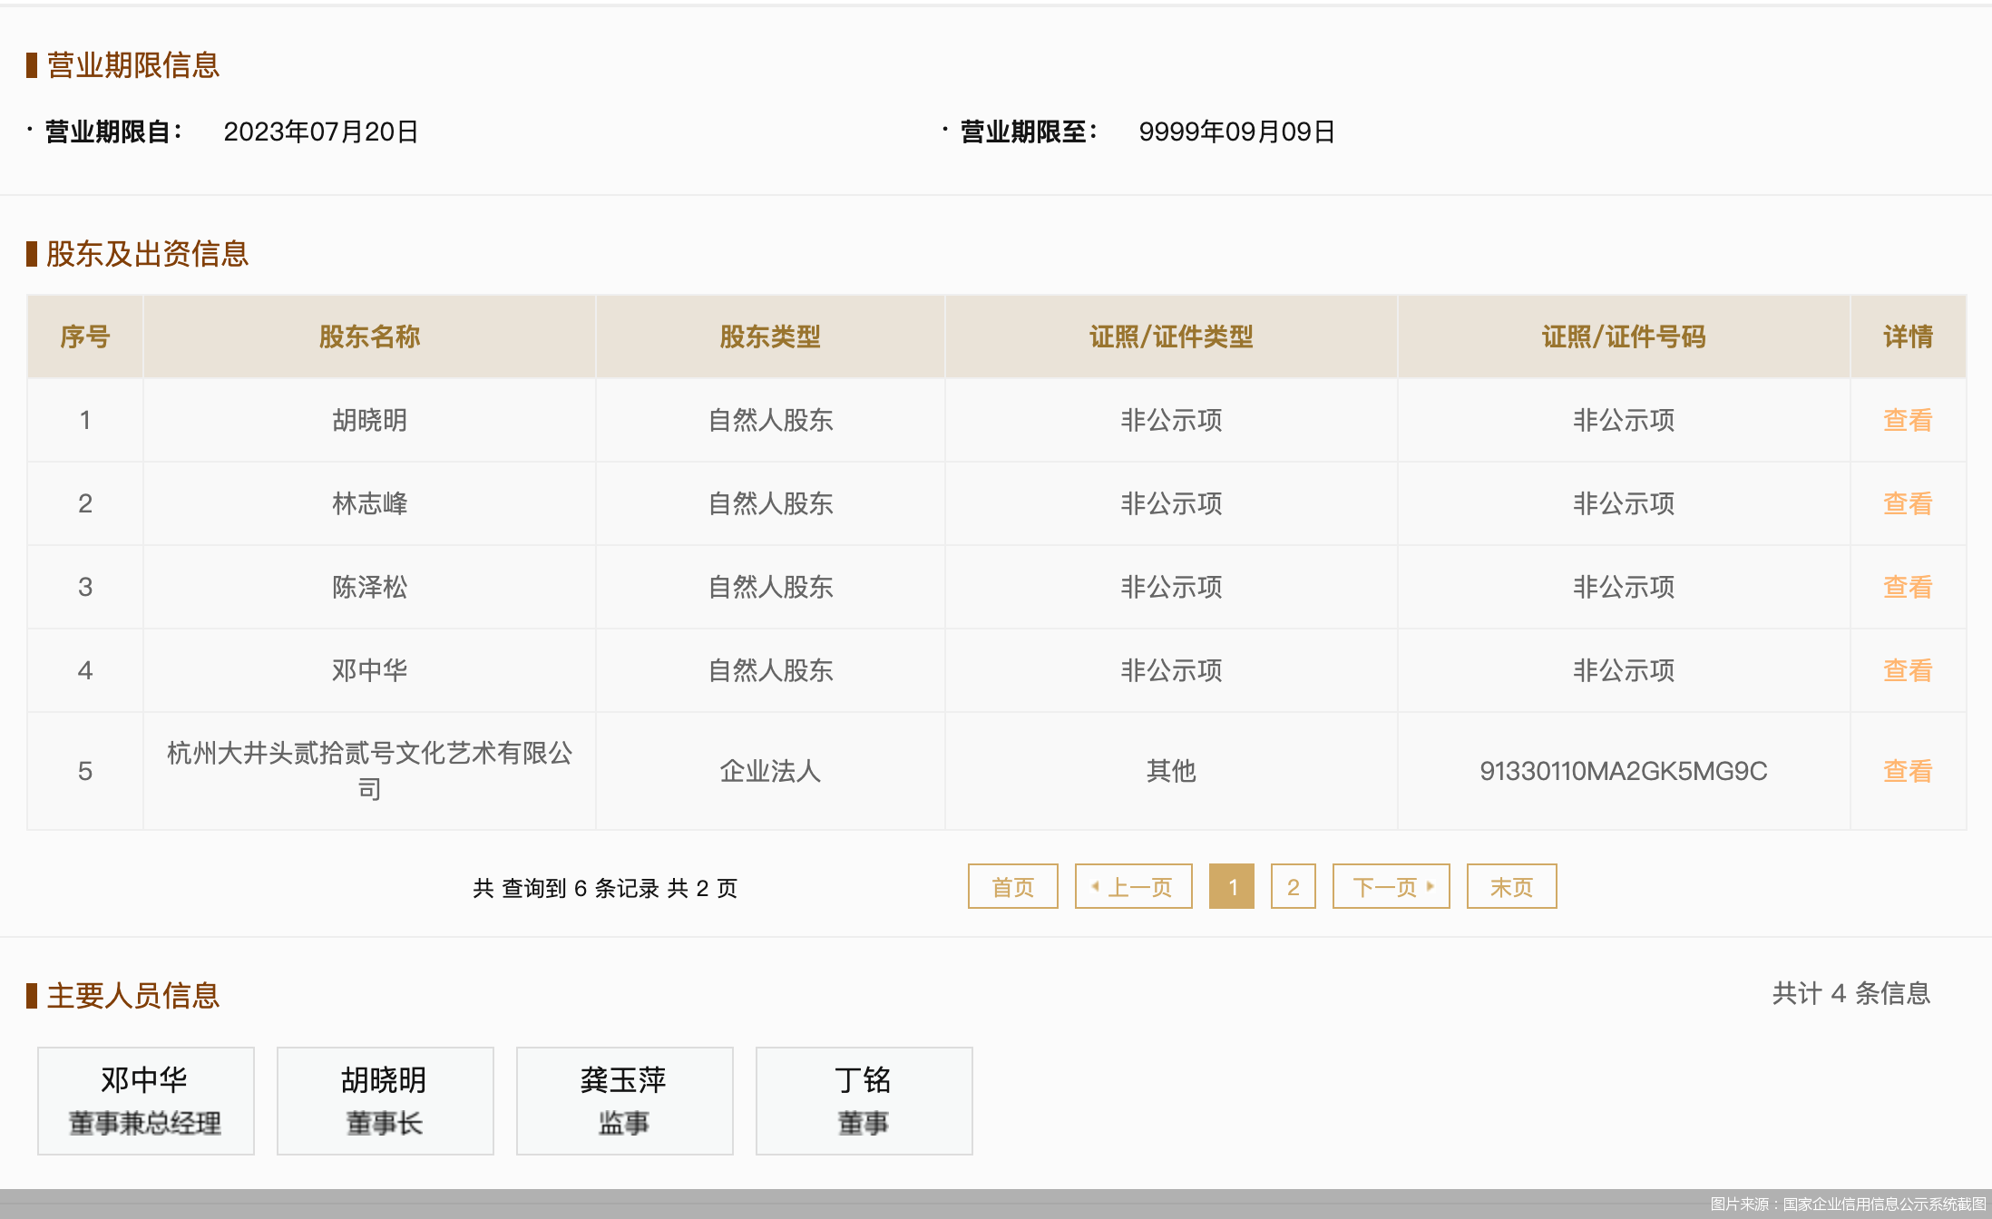Click 查看 for shareholder 林志峰
The image size is (1992, 1219).
pyautogui.click(x=1908, y=503)
